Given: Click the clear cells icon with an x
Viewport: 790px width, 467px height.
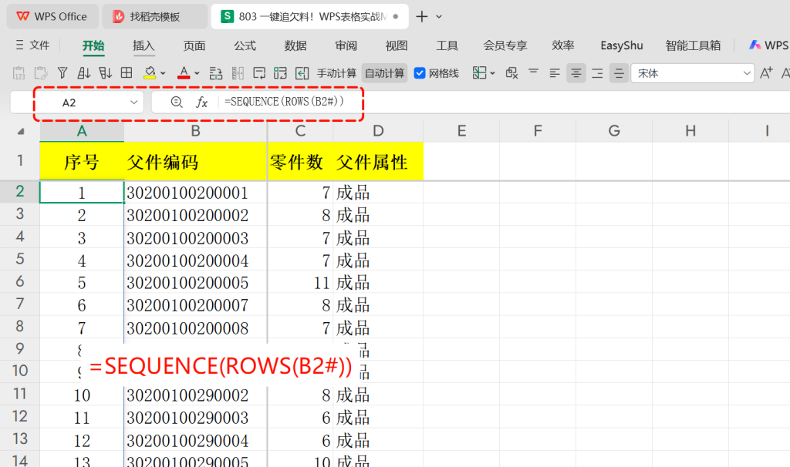Looking at the screenshot, I should (x=512, y=73).
